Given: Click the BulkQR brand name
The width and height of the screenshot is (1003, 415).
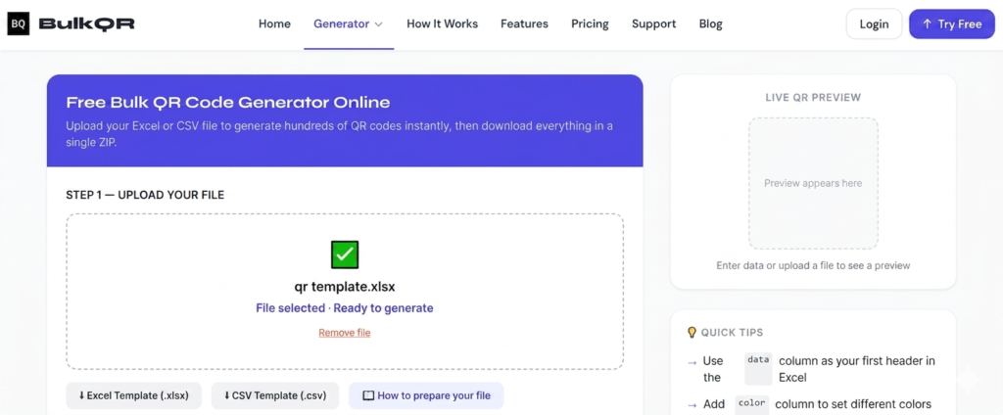Looking at the screenshot, I should pyautogui.click(x=86, y=24).
